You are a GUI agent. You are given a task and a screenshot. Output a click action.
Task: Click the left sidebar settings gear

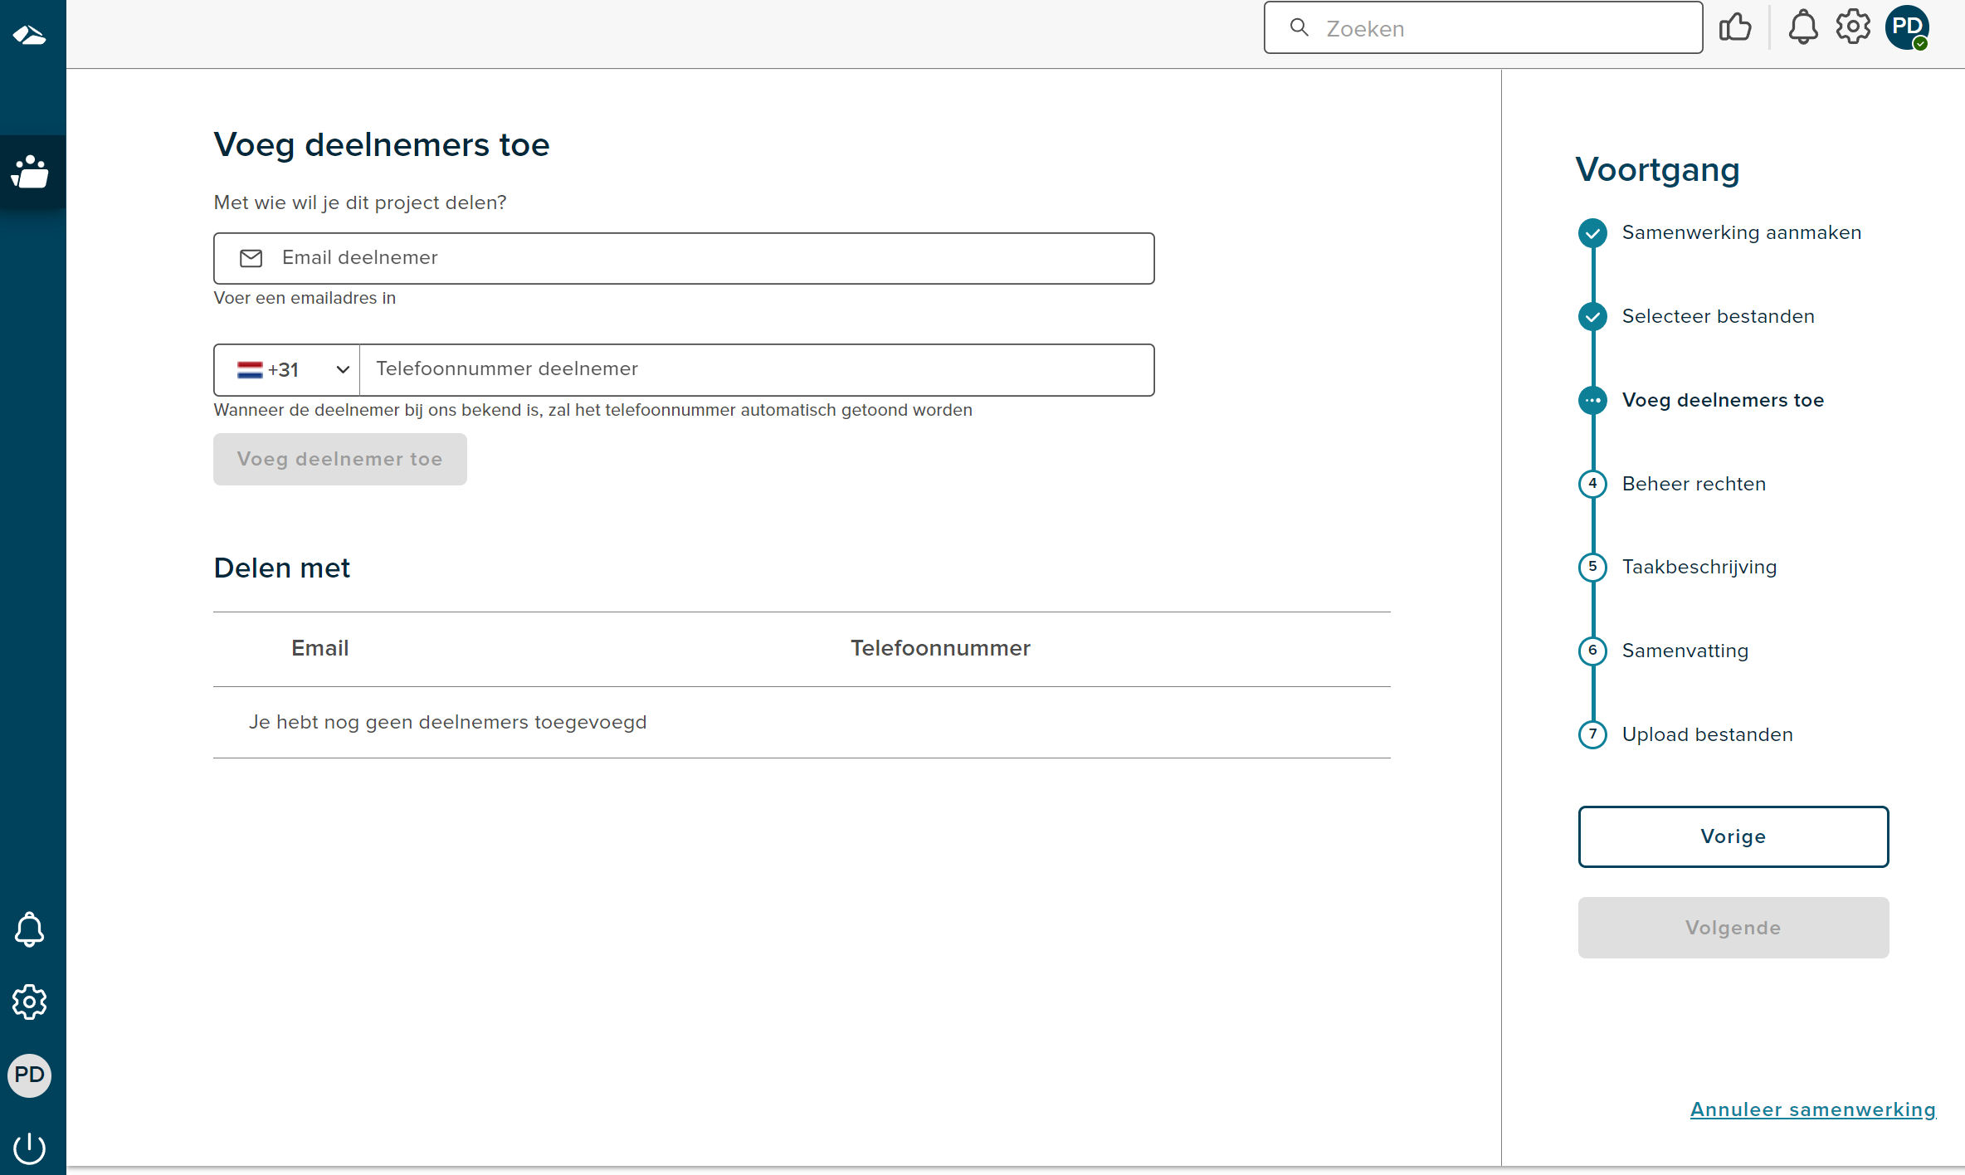click(31, 1002)
